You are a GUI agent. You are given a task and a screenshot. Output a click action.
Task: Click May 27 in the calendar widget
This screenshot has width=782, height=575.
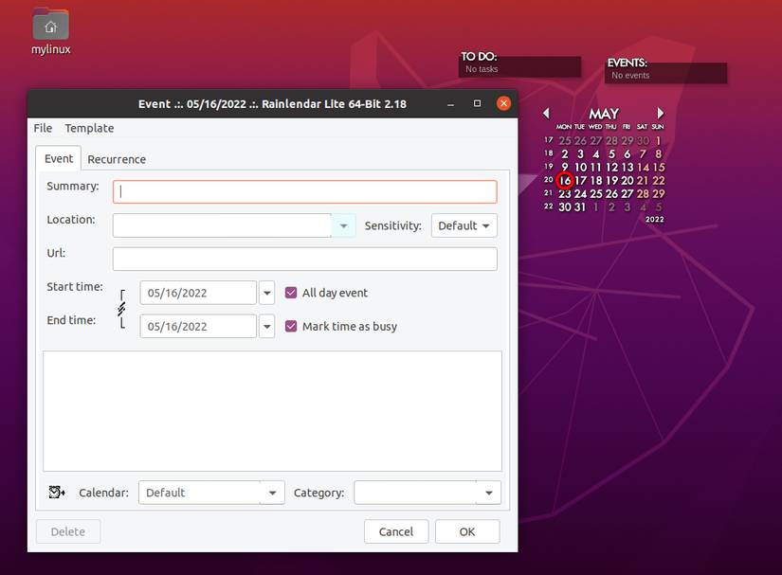click(627, 194)
